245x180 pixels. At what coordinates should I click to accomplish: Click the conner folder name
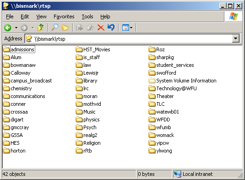(x=18, y=104)
